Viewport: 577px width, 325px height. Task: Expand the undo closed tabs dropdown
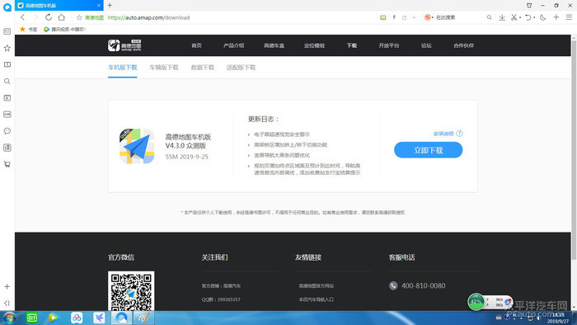pyautogui.click(x=534, y=17)
